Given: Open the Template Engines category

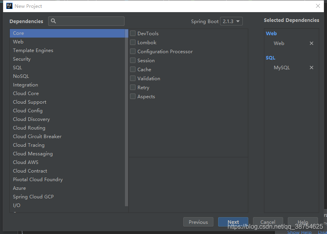Looking at the screenshot, I should [x=67, y=50].
